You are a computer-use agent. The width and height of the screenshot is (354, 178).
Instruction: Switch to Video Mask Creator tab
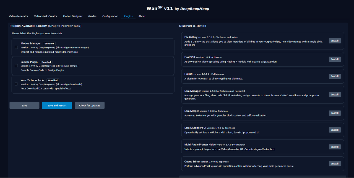point(46,16)
